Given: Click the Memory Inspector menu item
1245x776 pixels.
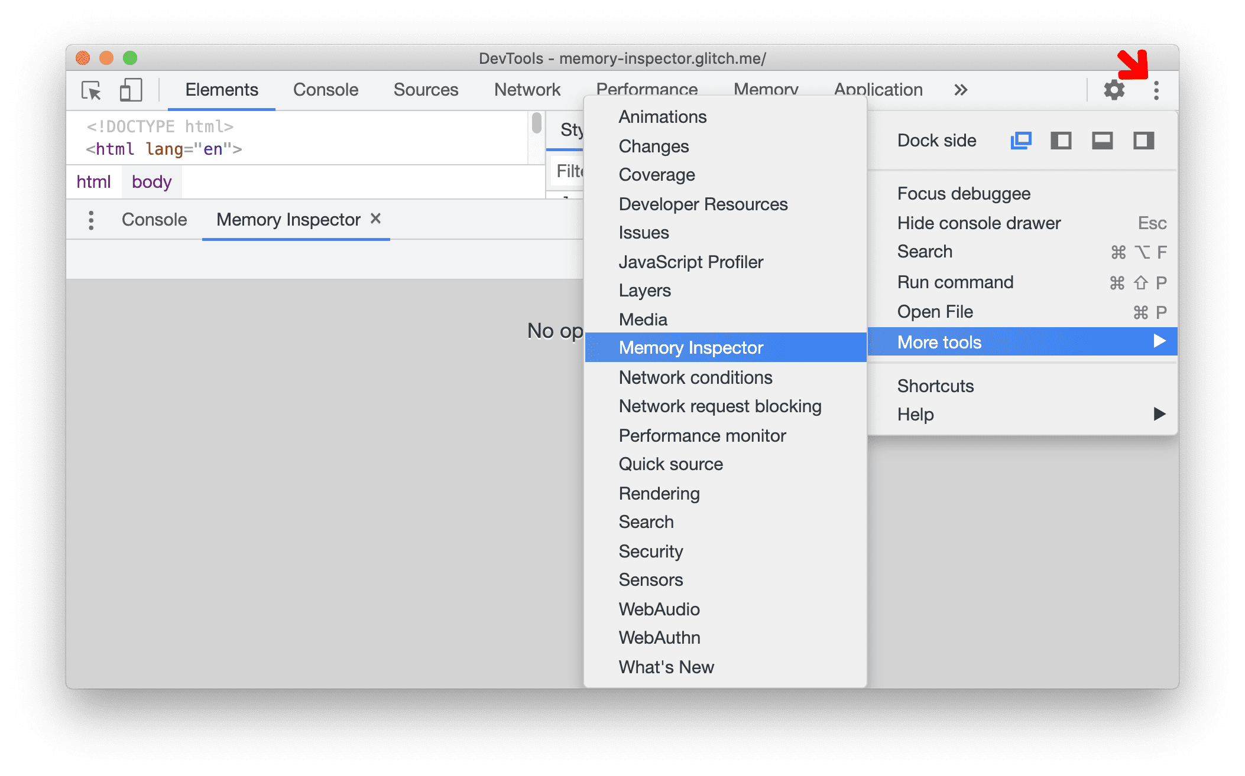Looking at the screenshot, I should (692, 348).
